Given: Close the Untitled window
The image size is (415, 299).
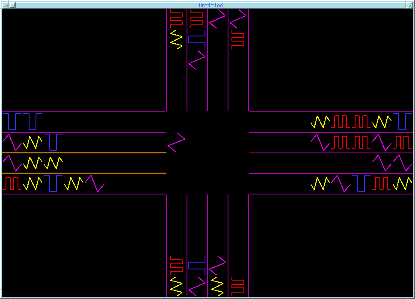Looking at the screenshot, I should pos(409,5).
